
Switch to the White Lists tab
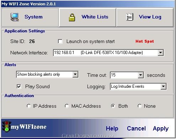tap(87, 17)
